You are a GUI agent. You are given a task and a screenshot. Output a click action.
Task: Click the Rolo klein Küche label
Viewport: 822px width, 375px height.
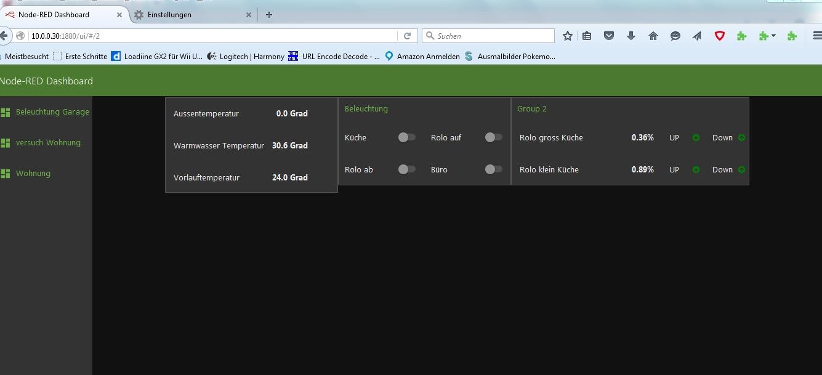point(549,169)
